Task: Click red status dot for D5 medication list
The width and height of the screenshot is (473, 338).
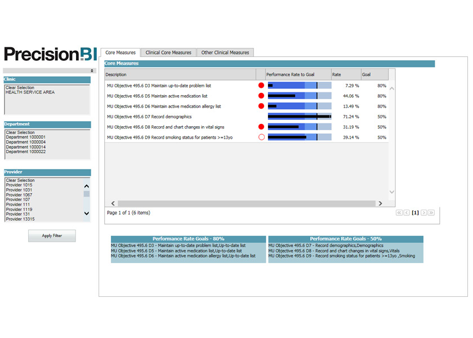Action: click(261, 96)
